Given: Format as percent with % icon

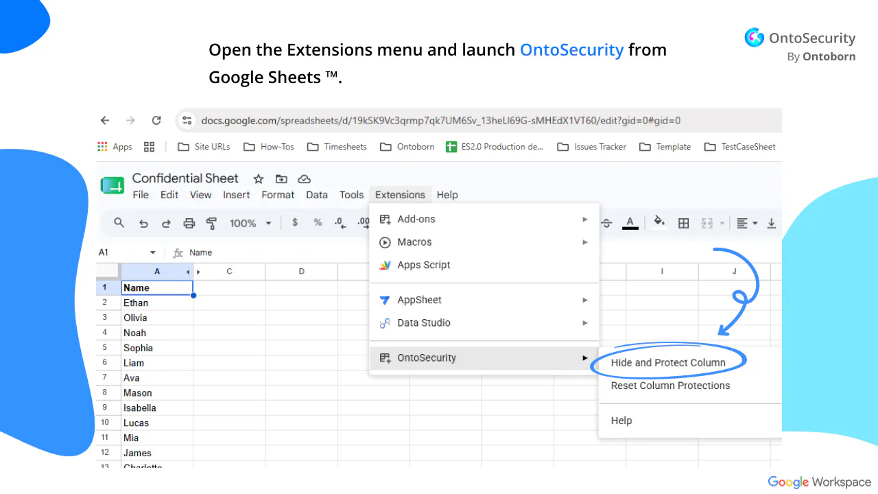Looking at the screenshot, I should [318, 223].
